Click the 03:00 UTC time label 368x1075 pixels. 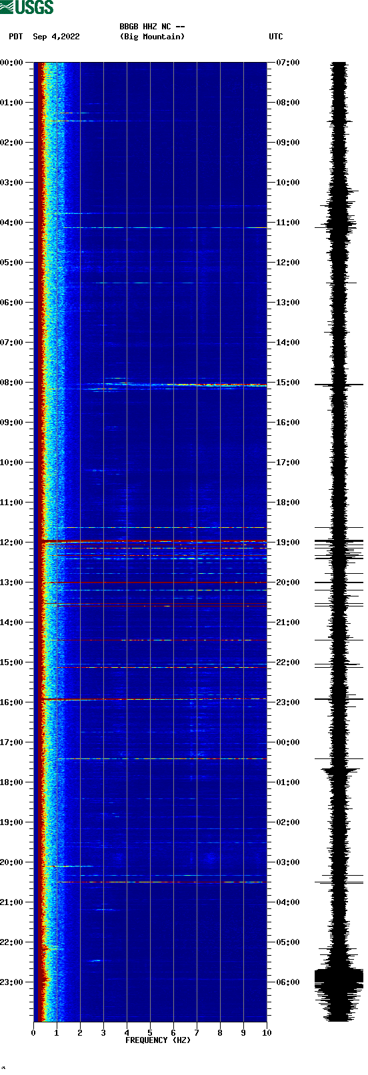(x=288, y=862)
